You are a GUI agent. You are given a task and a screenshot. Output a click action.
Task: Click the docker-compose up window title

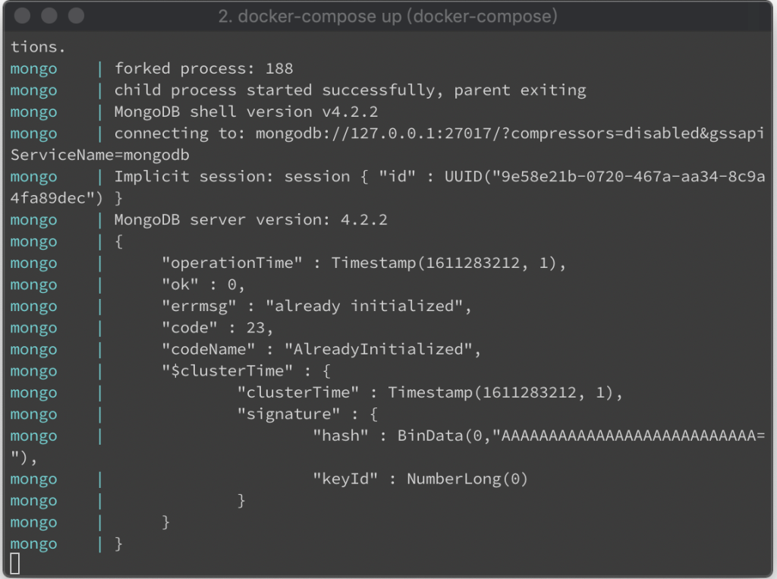[x=388, y=17]
